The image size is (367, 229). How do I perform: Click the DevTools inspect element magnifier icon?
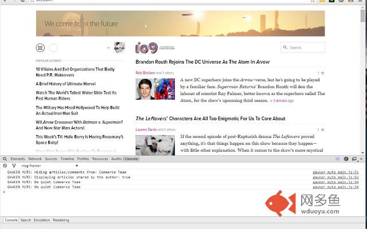(5, 159)
